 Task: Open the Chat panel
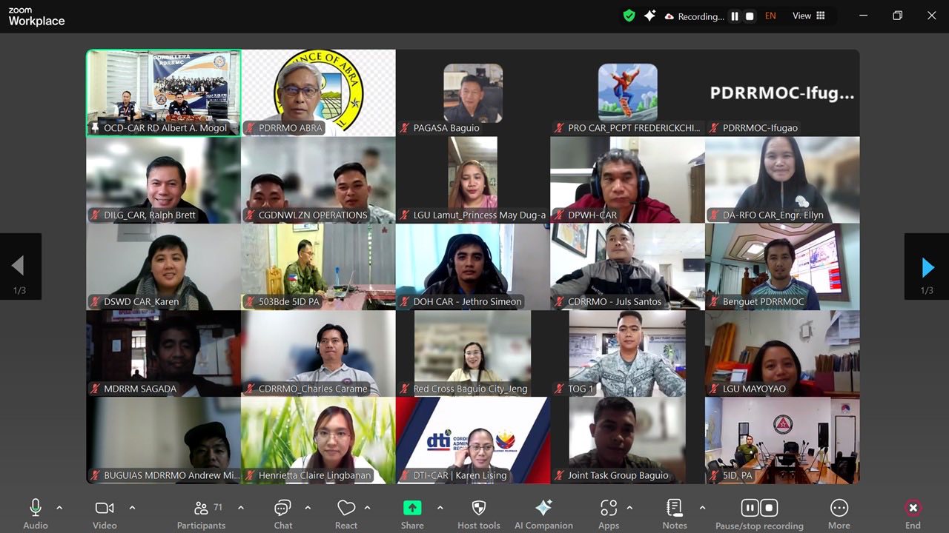(282, 514)
